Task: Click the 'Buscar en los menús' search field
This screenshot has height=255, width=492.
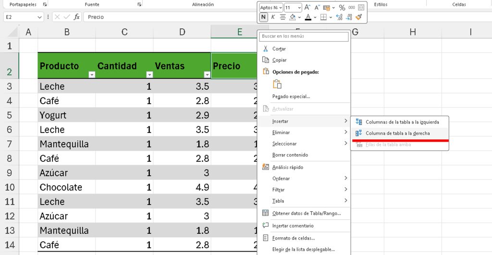Action: [x=304, y=36]
